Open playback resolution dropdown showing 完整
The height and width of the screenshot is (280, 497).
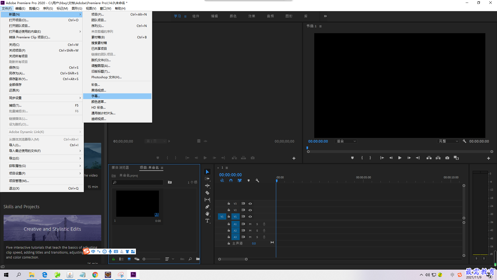click(x=448, y=141)
